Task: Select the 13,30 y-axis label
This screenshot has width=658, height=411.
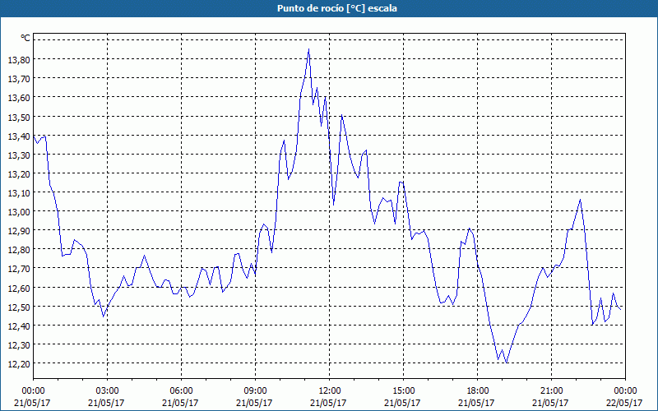Action: [19, 155]
